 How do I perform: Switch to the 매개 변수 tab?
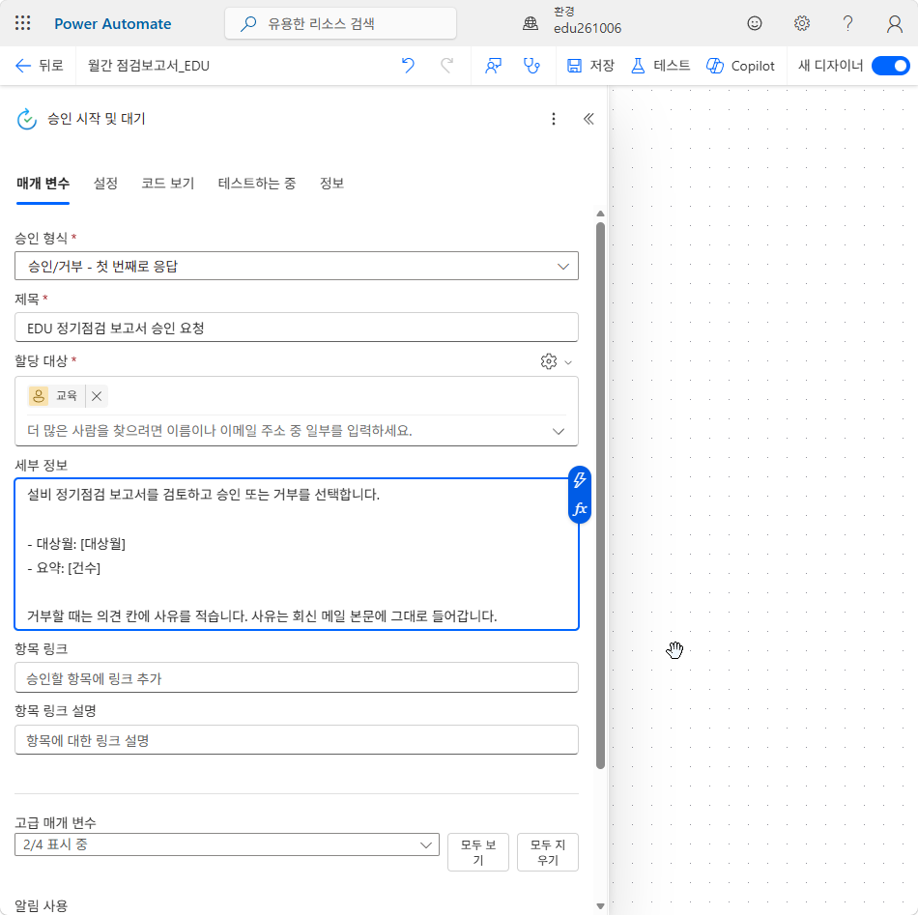[43, 184]
